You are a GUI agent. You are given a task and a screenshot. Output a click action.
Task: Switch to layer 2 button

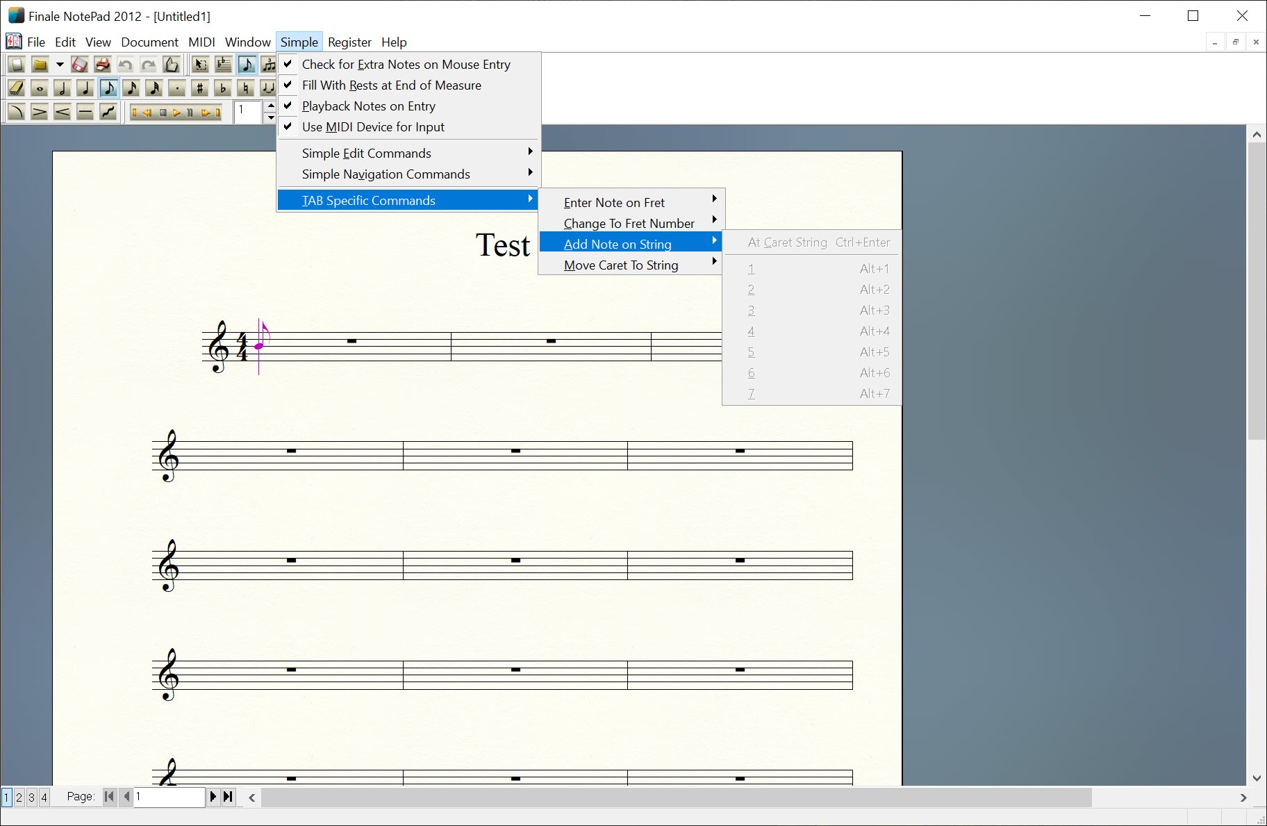tap(19, 797)
